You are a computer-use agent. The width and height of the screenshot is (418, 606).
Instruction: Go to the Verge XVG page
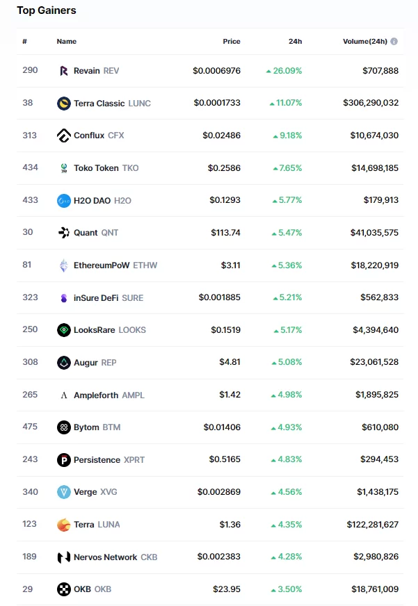[96, 492]
